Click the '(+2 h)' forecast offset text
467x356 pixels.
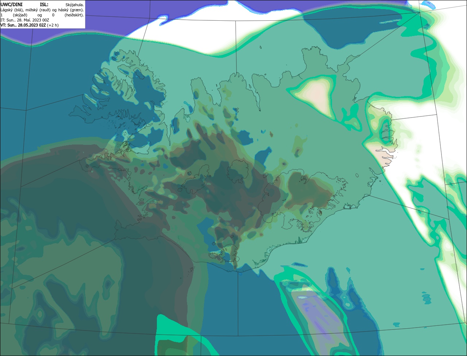53,25
